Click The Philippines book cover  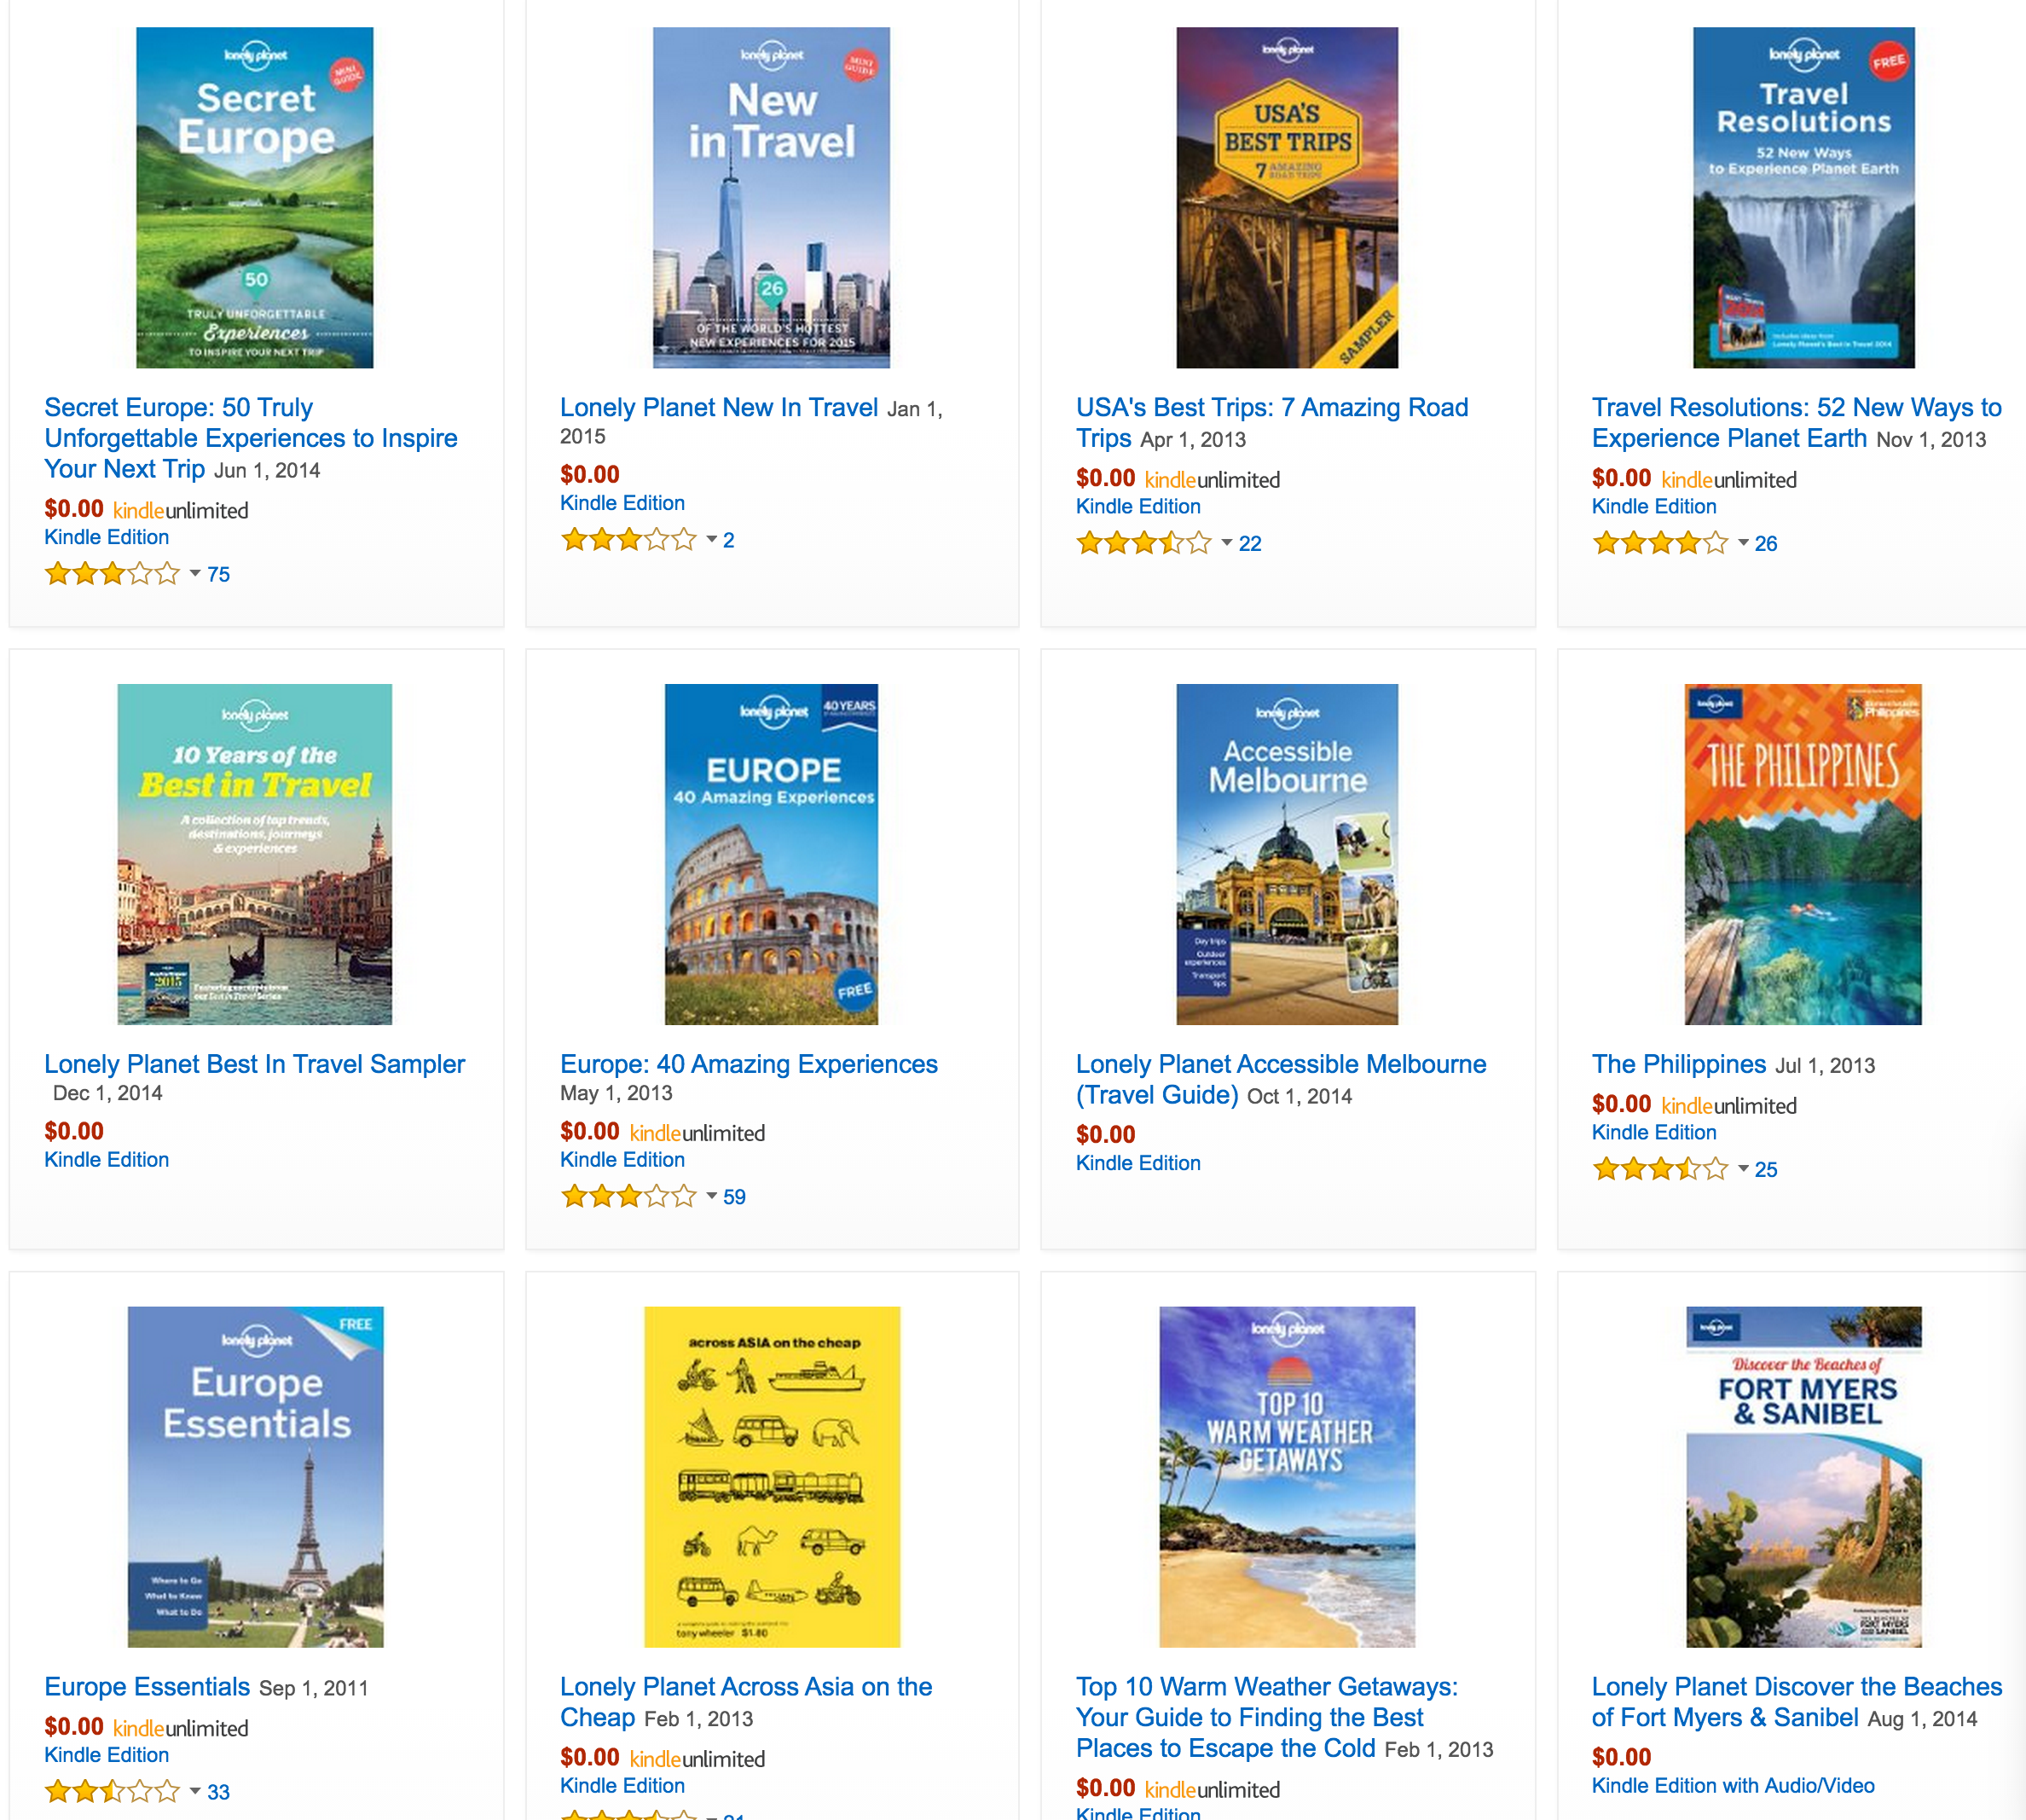coord(1803,854)
